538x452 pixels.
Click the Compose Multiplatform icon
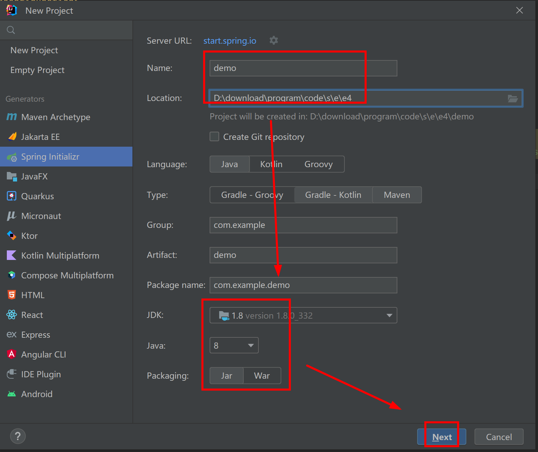[x=12, y=275]
